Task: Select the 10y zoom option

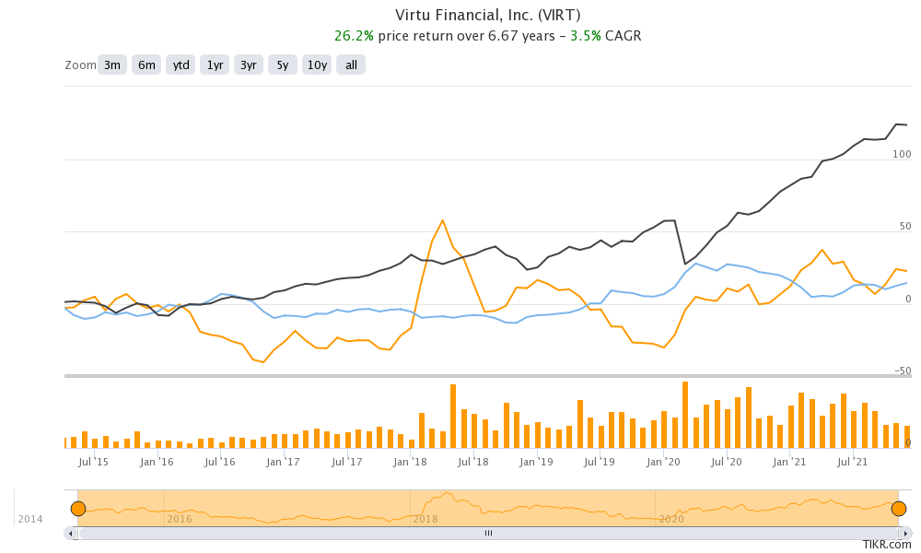Action: pyautogui.click(x=317, y=65)
